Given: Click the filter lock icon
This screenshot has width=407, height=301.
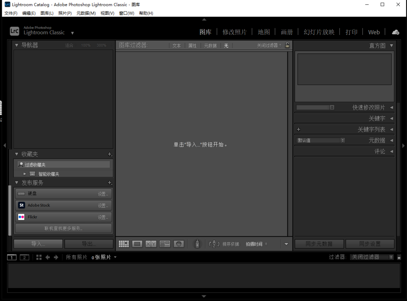Looking at the screenshot, I should coord(287,45).
